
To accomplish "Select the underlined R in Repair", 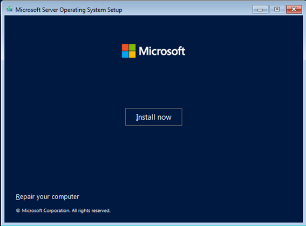I will (18, 196).
